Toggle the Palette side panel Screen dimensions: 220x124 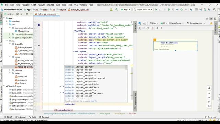click(135, 27)
